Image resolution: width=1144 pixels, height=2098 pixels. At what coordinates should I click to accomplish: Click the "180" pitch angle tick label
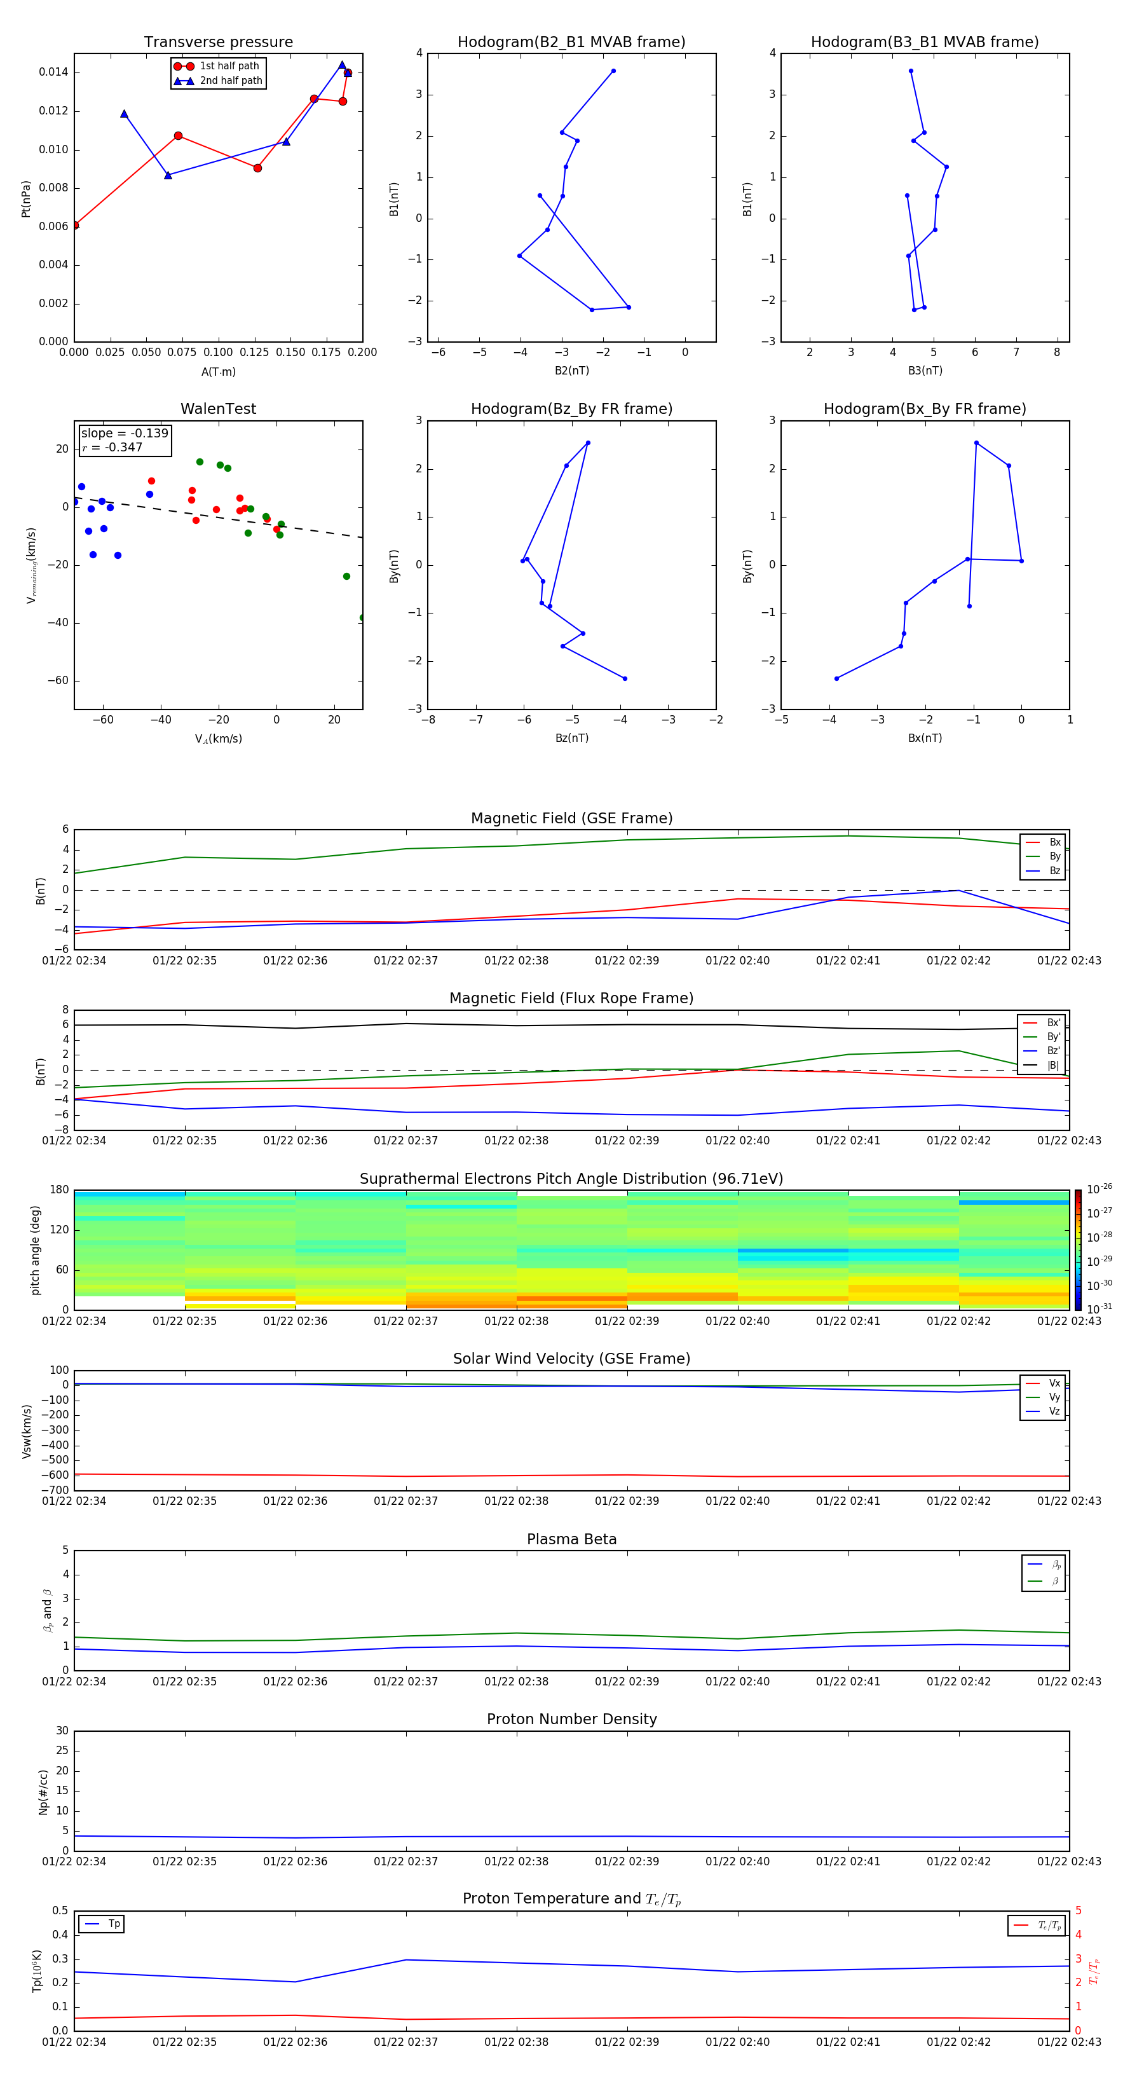[x=60, y=1190]
